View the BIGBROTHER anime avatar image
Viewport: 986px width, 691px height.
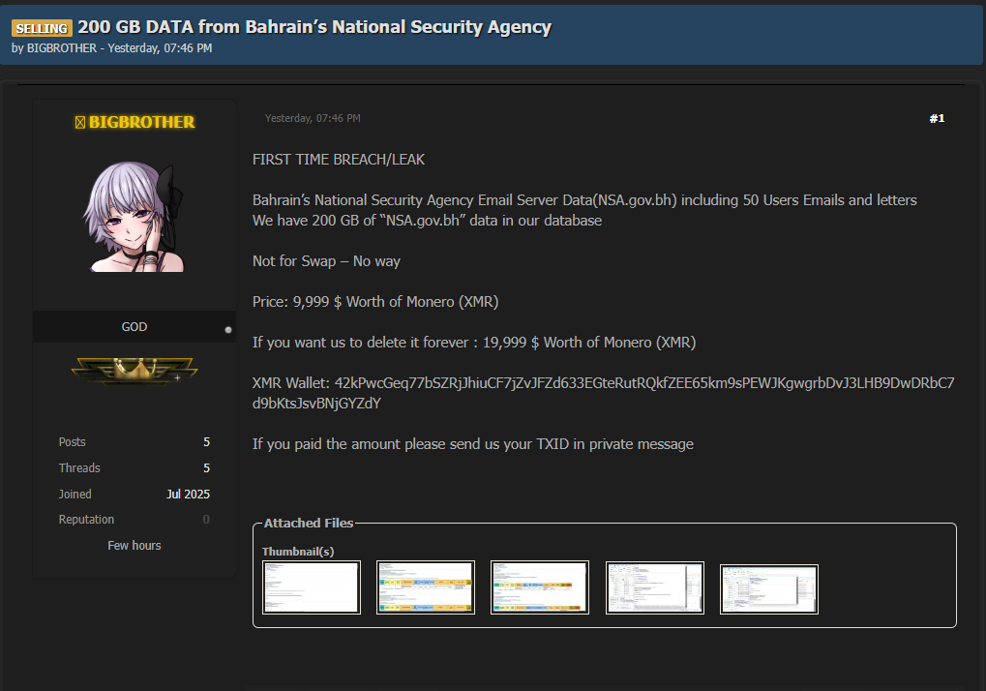coord(134,216)
